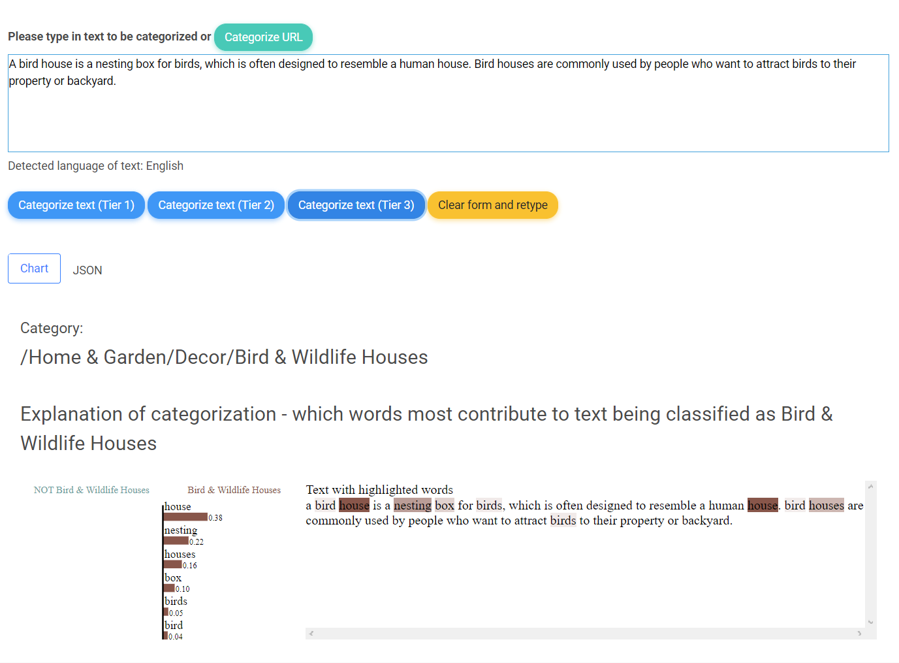The image size is (899, 663).
Task: Click 'Please type in text to be categorized or' label
Action: [109, 37]
